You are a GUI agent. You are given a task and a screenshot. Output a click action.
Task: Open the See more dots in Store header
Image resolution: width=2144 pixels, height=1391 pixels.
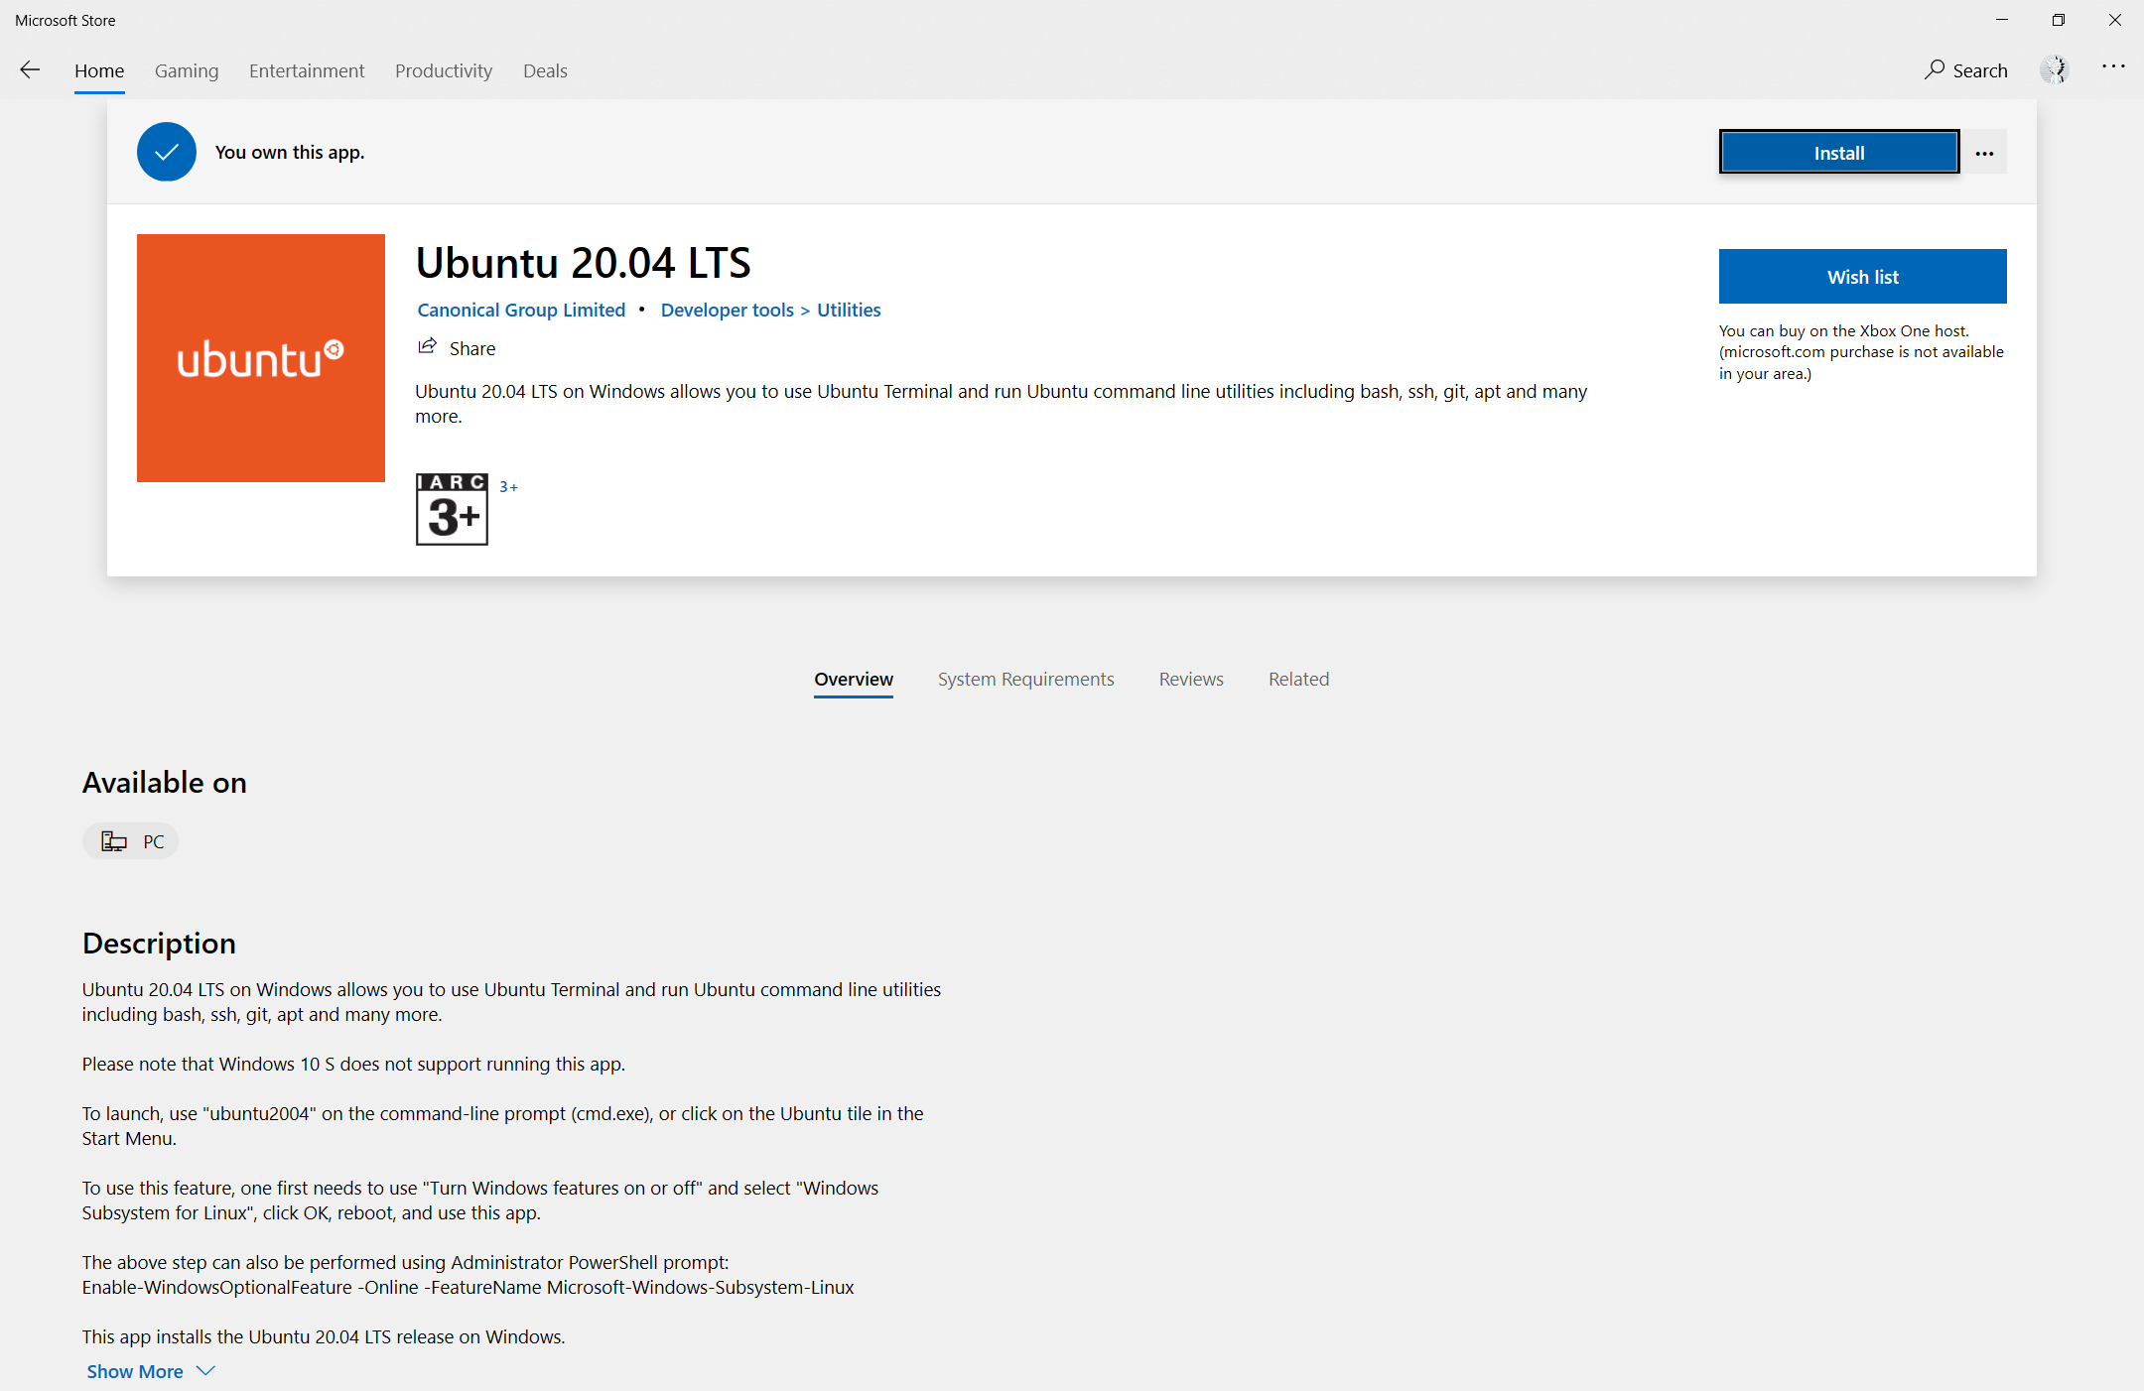[x=2113, y=67]
